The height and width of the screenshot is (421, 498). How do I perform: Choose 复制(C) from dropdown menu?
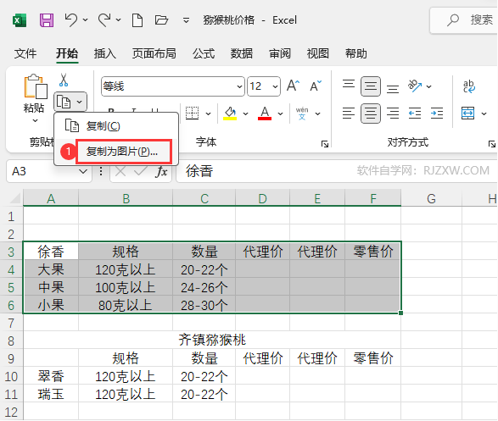(x=116, y=126)
